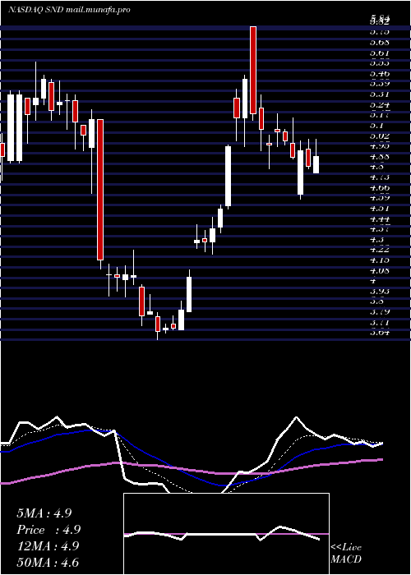Click the Price : 4.9 readout
411x575 pixels.
click(48, 530)
